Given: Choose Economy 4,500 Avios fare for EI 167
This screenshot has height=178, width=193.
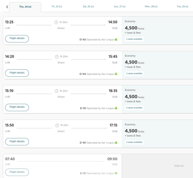Looking at the screenshot, I should [157, 134].
